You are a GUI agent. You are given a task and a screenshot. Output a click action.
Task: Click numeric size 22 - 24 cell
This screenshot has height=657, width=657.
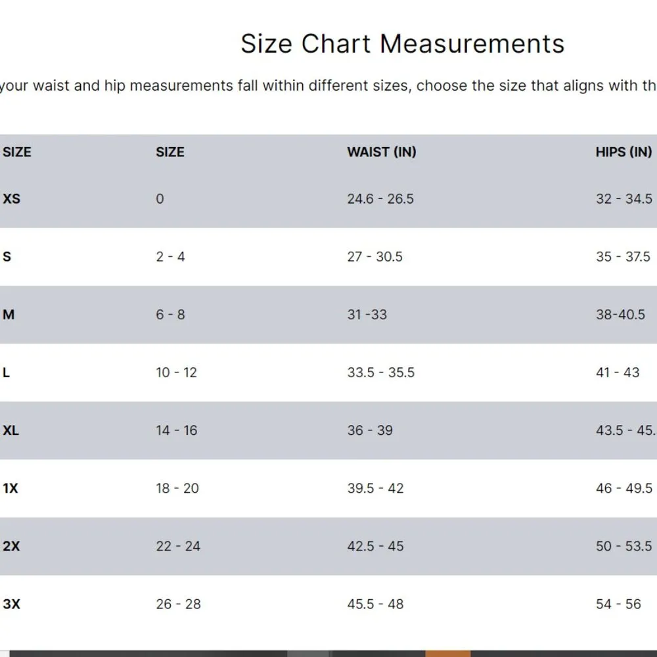tap(177, 546)
